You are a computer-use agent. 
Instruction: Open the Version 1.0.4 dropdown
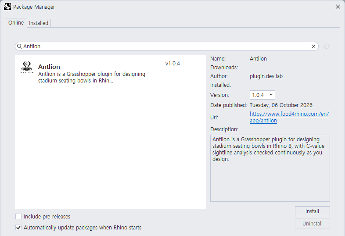tap(262, 95)
